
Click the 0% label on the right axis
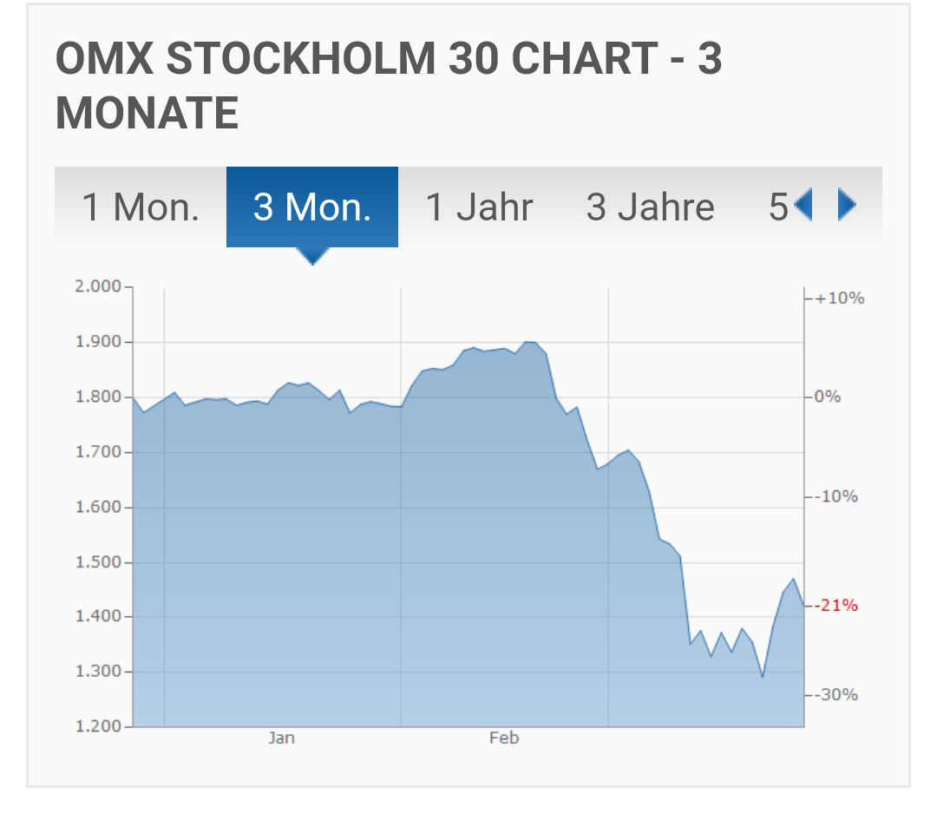[x=828, y=397]
